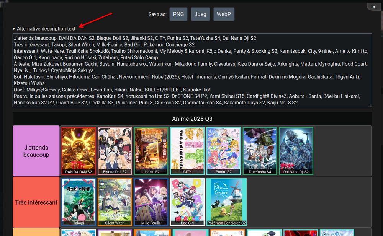Screen dimensions: 383x236
Task: Select the CITY anime poster
Action: point(187,151)
